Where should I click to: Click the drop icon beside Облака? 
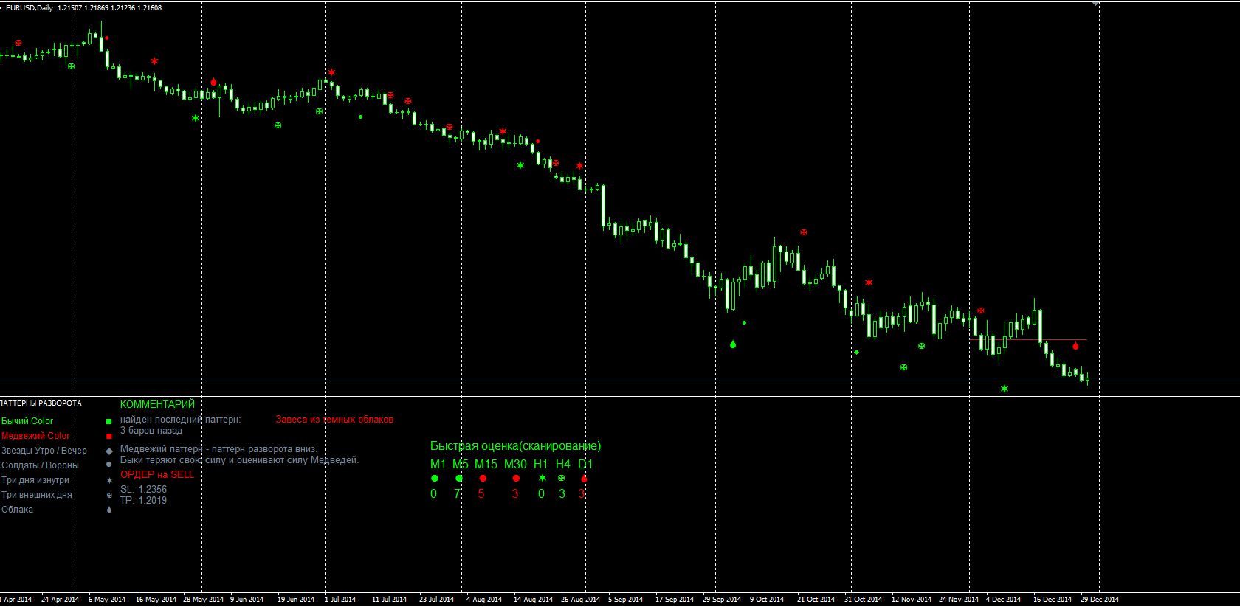(x=109, y=509)
